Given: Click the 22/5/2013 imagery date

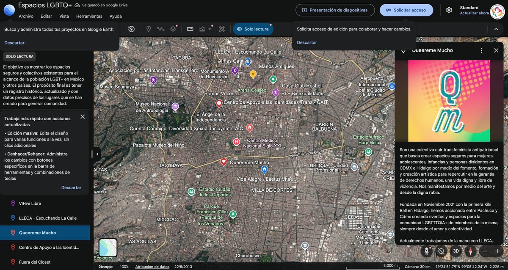Looking at the screenshot, I should pyautogui.click(x=182, y=267).
